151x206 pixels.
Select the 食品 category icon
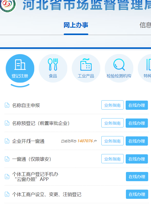click(x=53, y=68)
